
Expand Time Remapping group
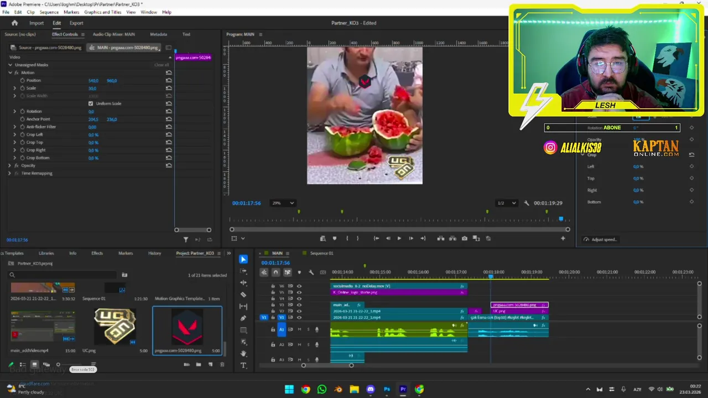[10, 173]
